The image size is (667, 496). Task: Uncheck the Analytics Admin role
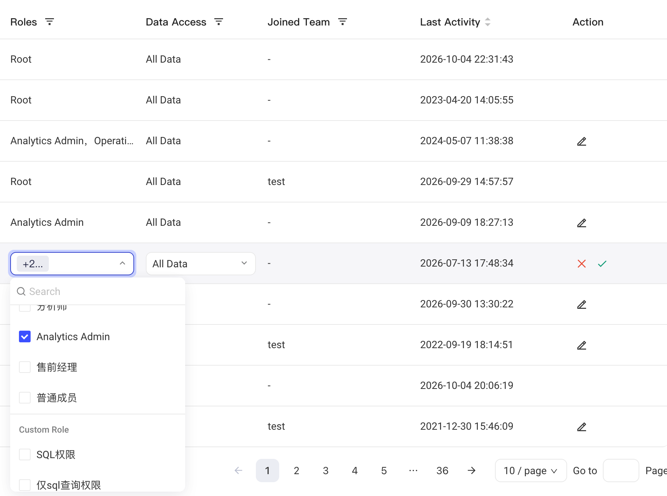point(25,336)
